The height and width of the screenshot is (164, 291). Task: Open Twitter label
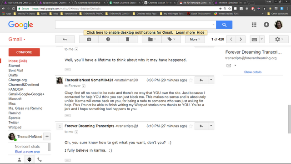(x=14, y=123)
